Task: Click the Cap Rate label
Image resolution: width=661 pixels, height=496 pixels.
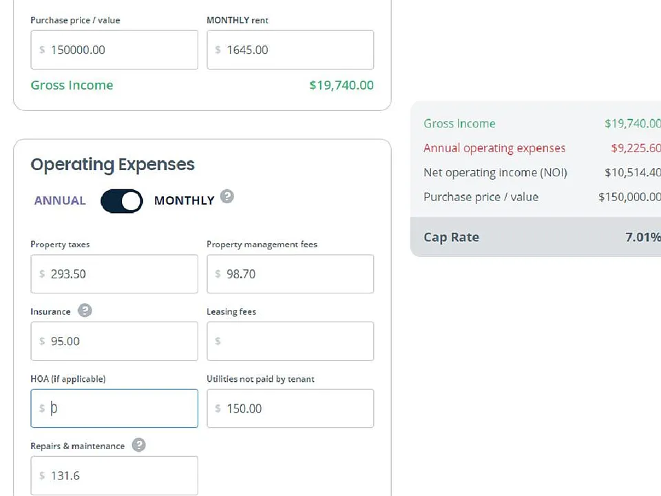Action: click(x=451, y=237)
